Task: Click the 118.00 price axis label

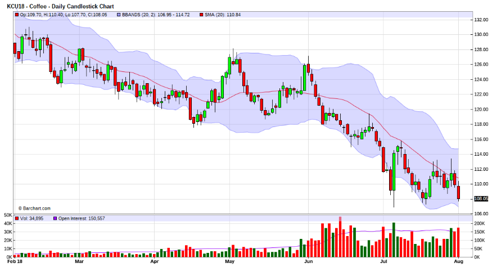Action: (481, 124)
